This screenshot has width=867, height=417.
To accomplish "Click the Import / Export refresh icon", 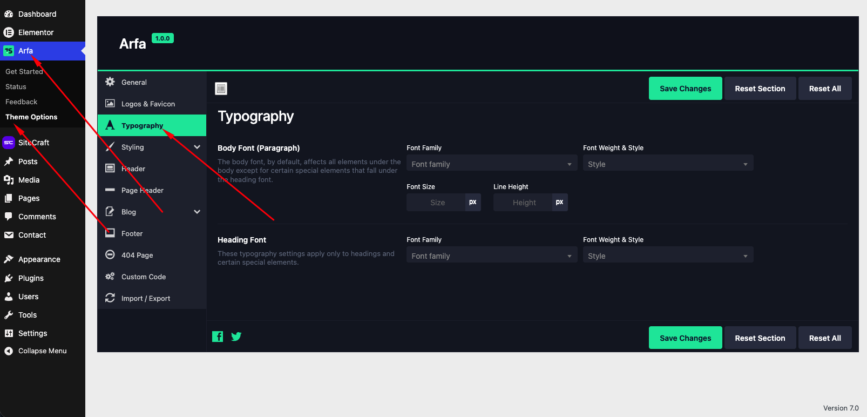I will click(110, 298).
